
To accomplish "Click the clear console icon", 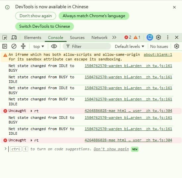I will pos(14,46).
